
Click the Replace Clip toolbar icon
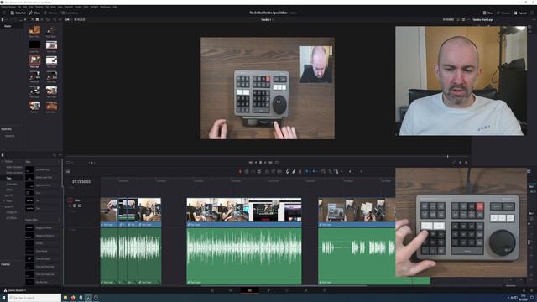pos(279,171)
